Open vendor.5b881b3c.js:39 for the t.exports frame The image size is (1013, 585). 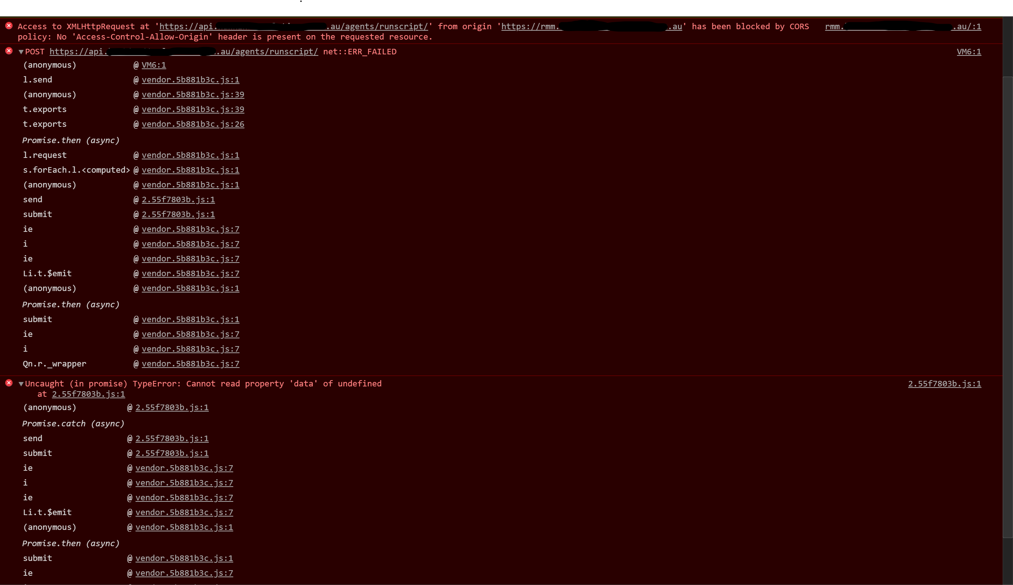click(193, 109)
